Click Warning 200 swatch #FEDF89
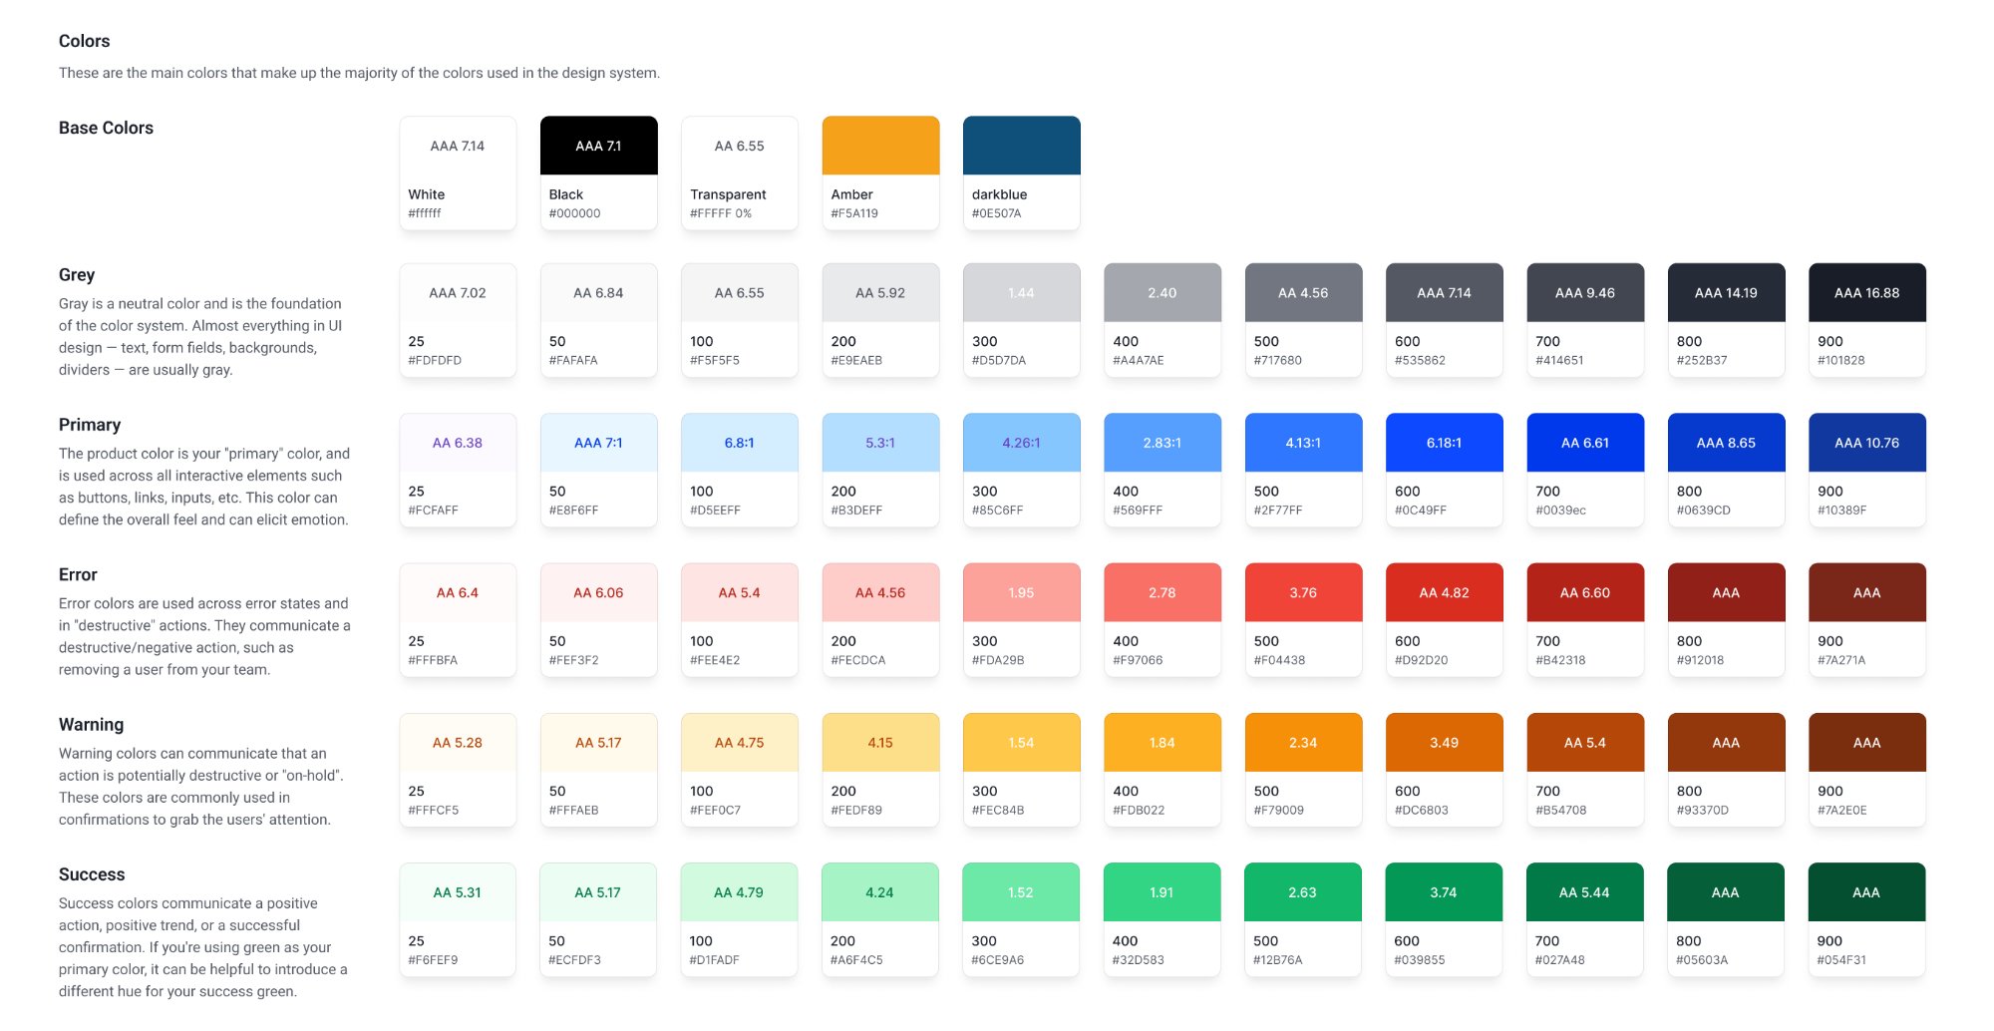Screen dimensions: 1994x1031 coord(880,743)
